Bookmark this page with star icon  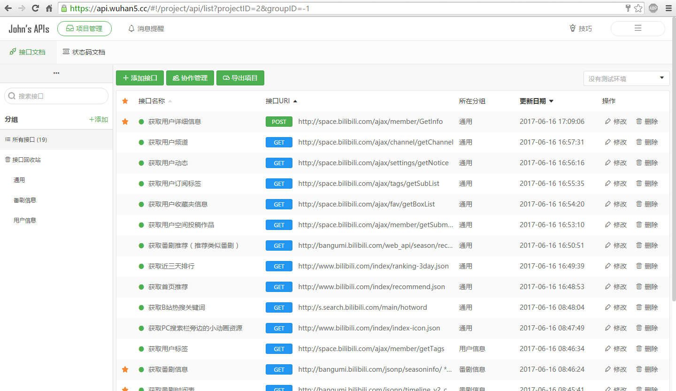click(638, 8)
